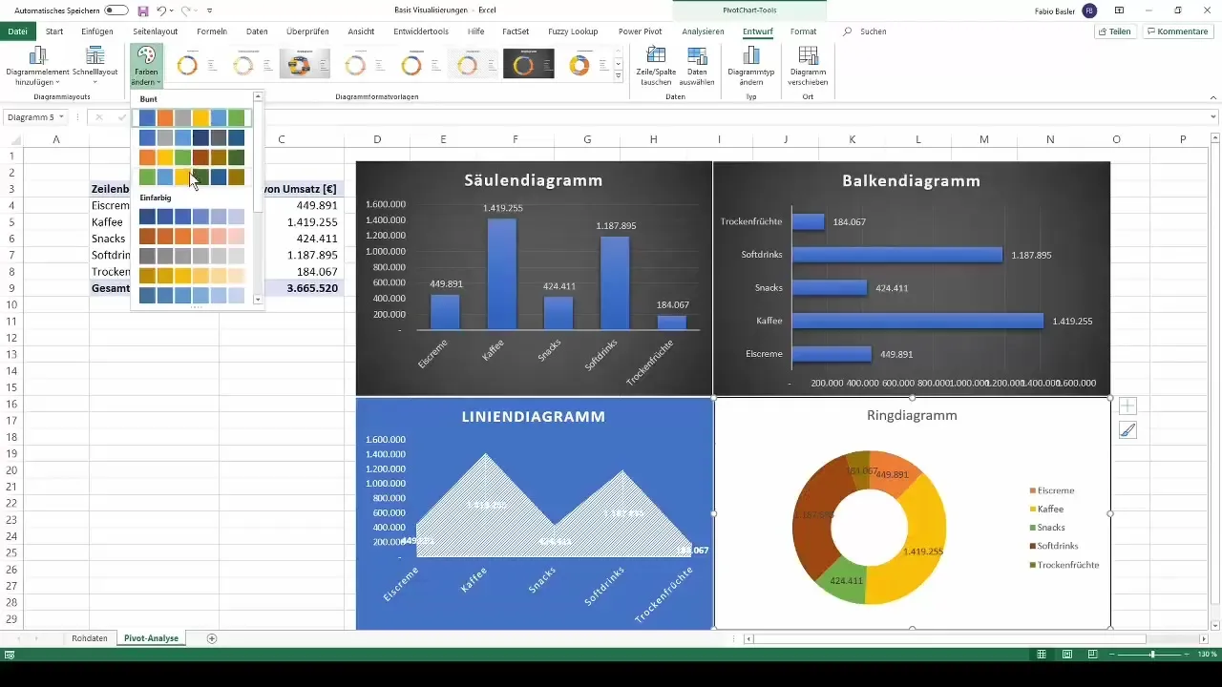Click the Save floppy disk icon
Screen dimensions: 1222x687
[143, 10]
